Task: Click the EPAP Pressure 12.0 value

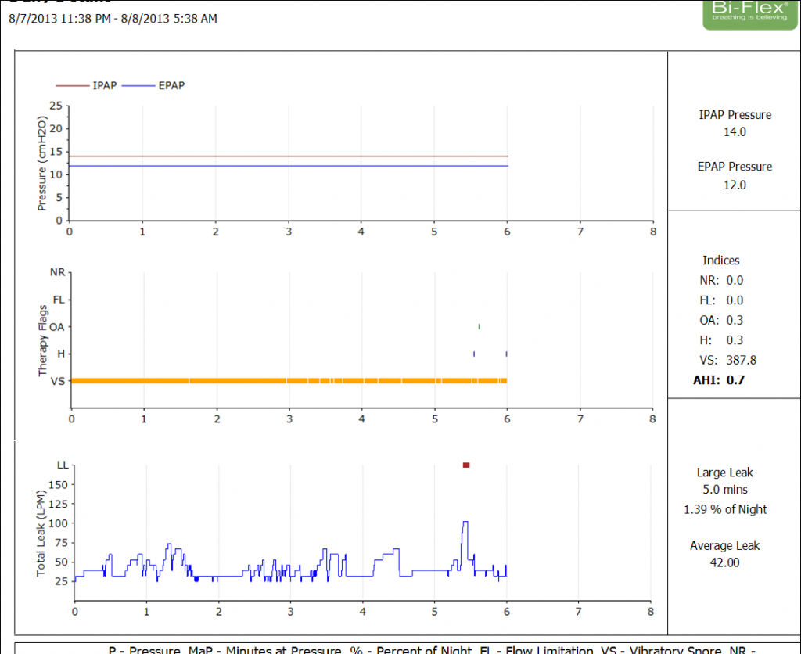Action: 735,185
